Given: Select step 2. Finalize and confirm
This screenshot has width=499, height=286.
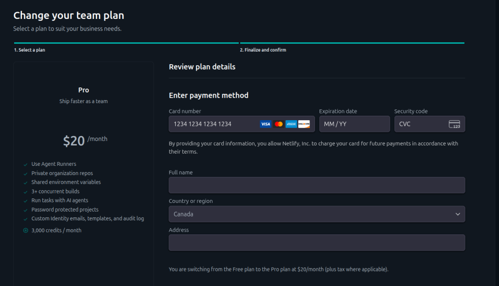Looking at the screenshot, I should point(263,50).
